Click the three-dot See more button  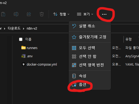104,14
